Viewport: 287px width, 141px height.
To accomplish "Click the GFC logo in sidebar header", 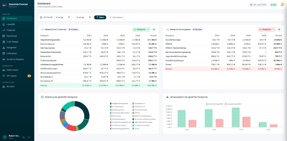I will (x=4, y=5).
